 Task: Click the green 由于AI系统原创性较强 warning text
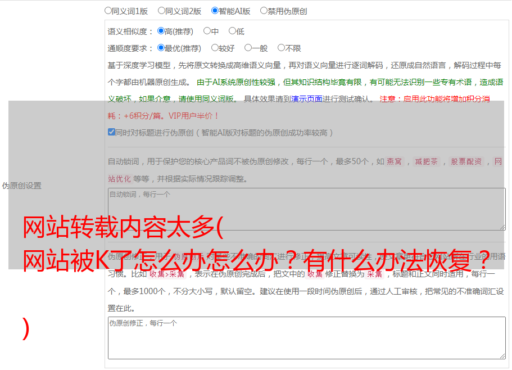click(x=306, y=91)
